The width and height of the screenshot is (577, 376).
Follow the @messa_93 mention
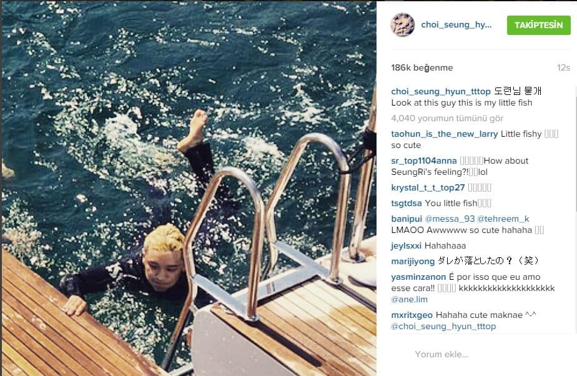click(x=450, y=219)
